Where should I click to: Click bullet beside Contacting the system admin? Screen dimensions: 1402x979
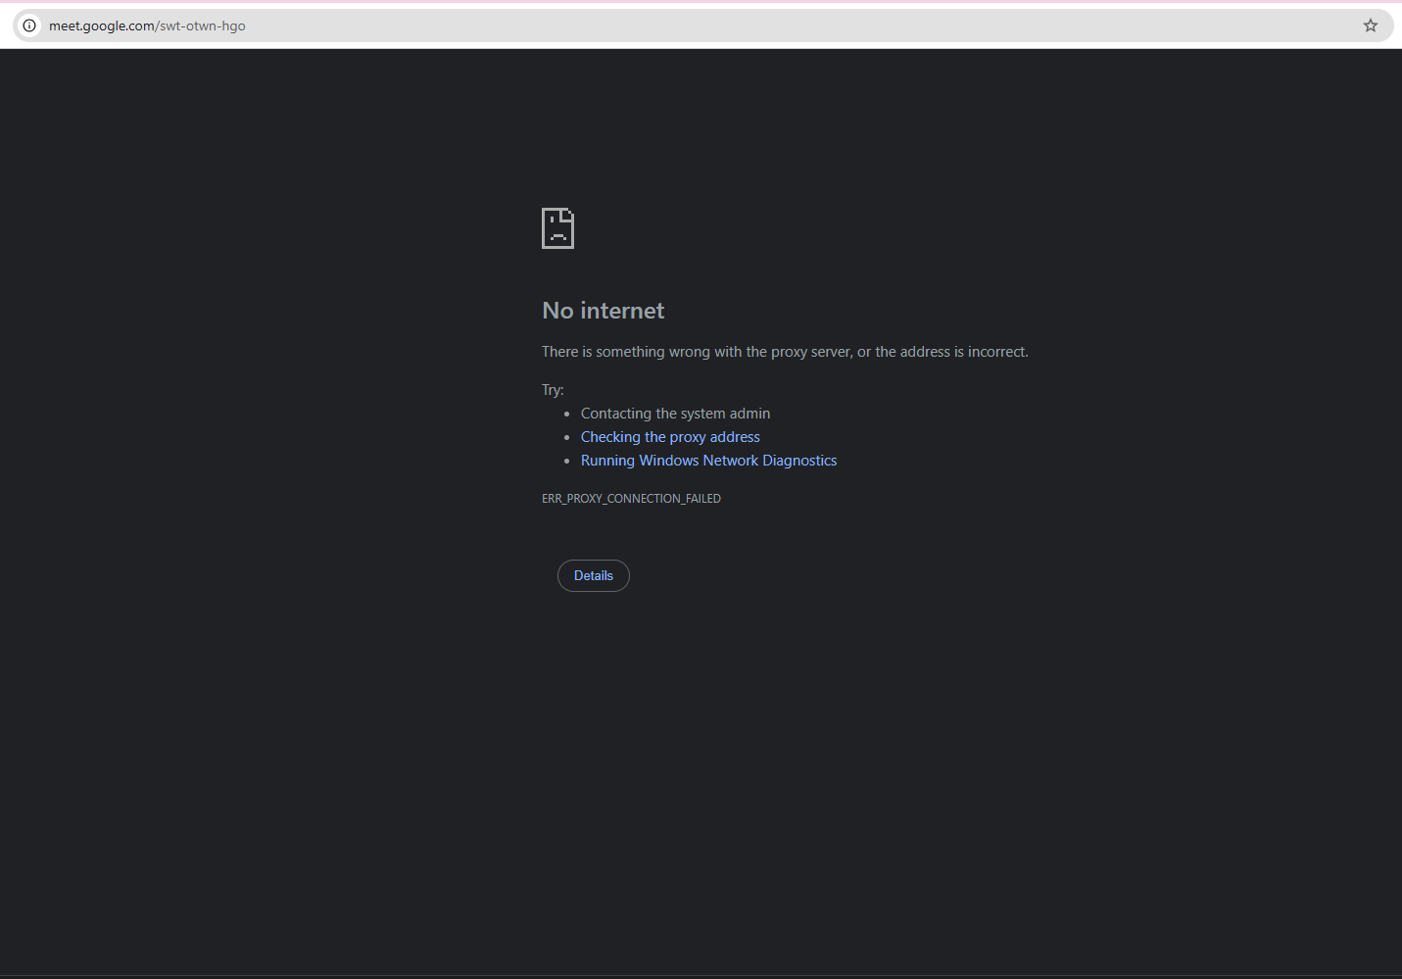coord(566,414)
